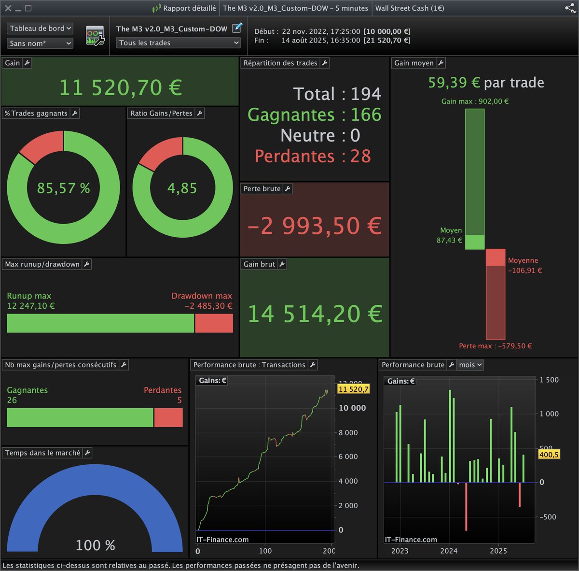Screen dimensions: 579x571
Task: Click the candlestick icon beside Rapport détaillé
Action: point(156,8)
